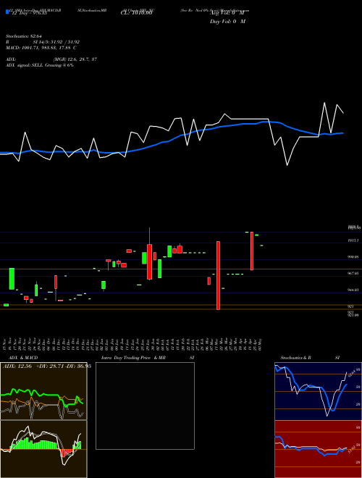Click the 'Day Vol: 0 M' label

click(227, 21)
